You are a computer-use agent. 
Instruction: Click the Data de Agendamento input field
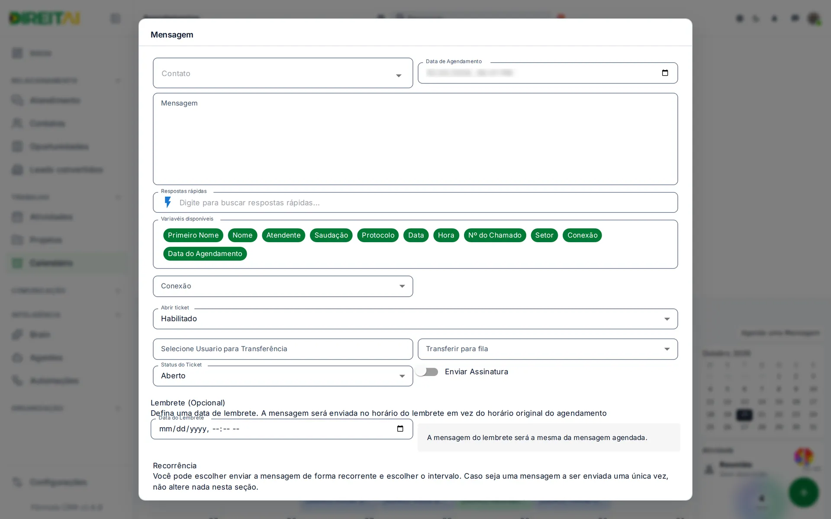548,73
